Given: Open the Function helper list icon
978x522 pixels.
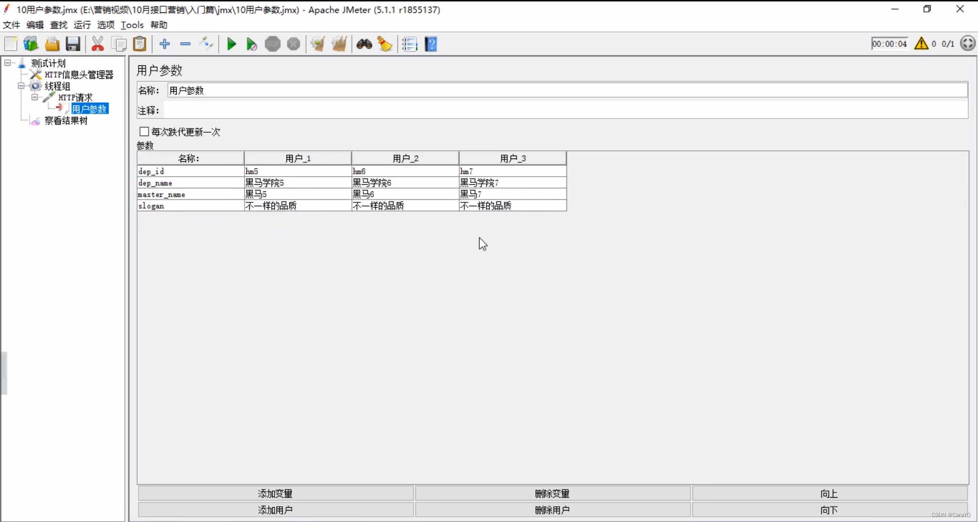Looking at the screenshot, I should pyautogui.click(x=410, y=44).
